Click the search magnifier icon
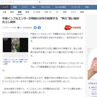 point(40,2)
